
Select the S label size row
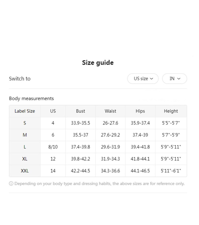(25, 123)
